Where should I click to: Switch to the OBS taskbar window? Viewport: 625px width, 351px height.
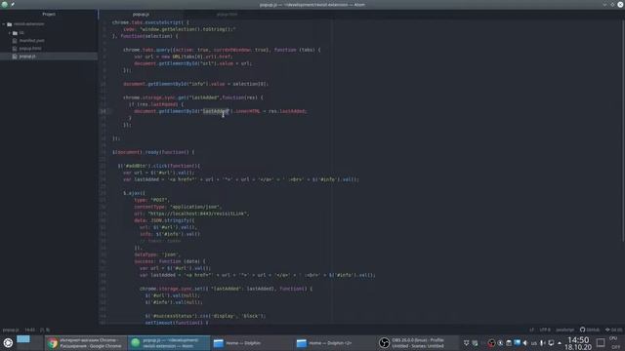click(417, 343)
